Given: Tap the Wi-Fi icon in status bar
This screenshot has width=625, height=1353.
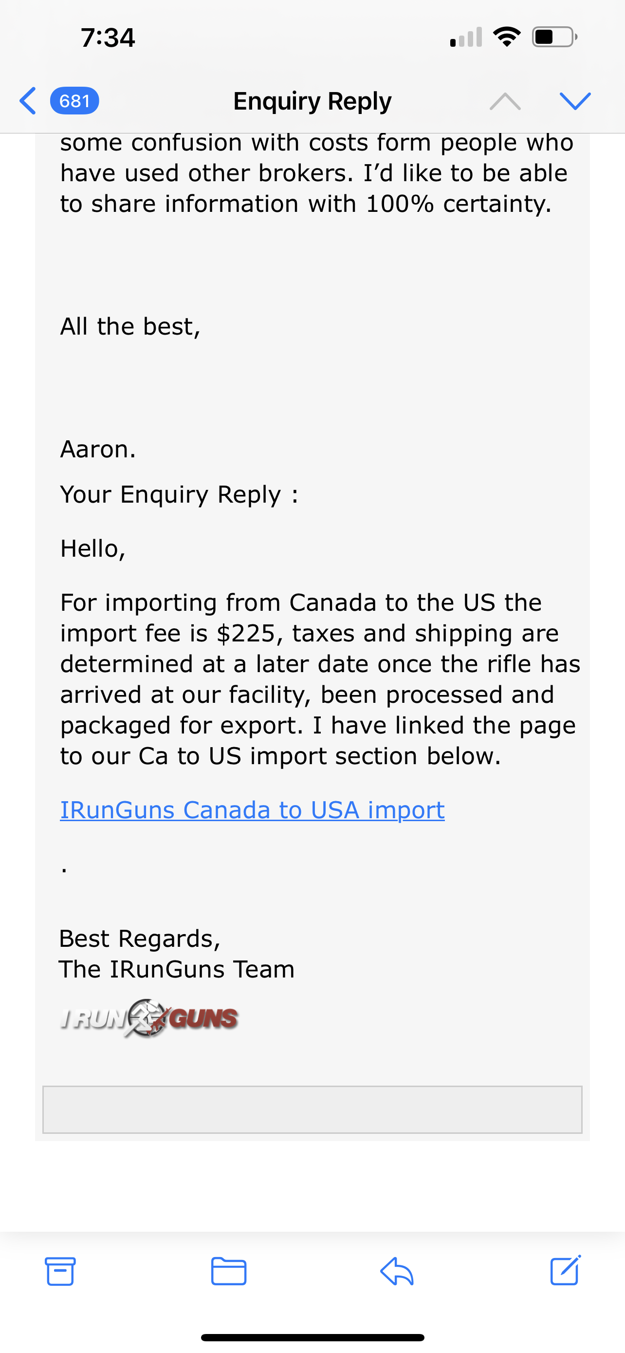Looking at the screenshot, I should point(506,37).
